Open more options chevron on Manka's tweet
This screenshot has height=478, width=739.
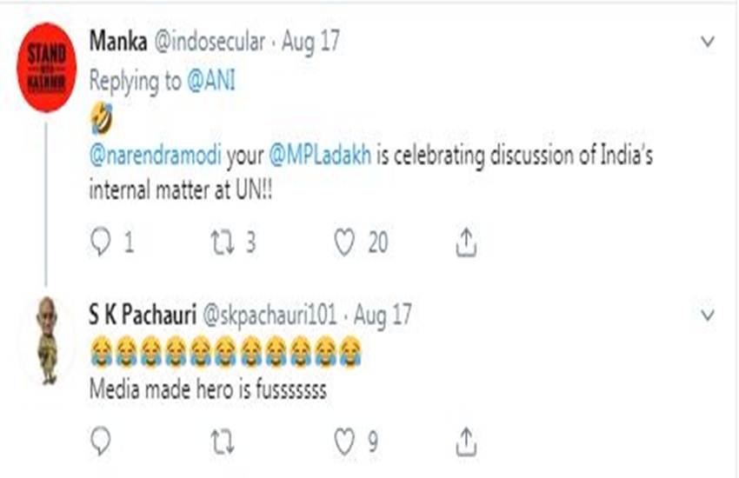(708, 42)
